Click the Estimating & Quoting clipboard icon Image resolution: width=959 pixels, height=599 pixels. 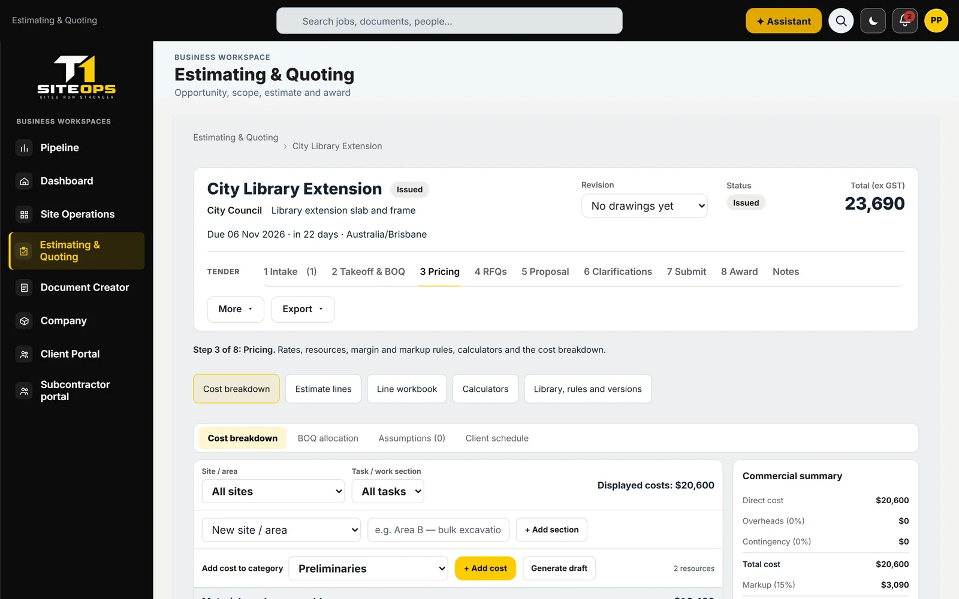click(24, 251)
